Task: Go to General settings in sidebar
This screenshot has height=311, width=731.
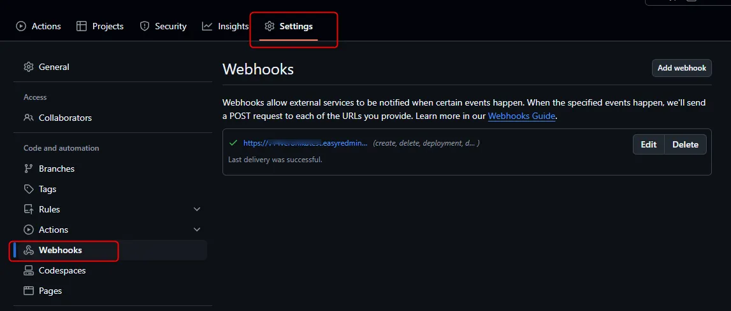Action: click(x=54, y=67)
